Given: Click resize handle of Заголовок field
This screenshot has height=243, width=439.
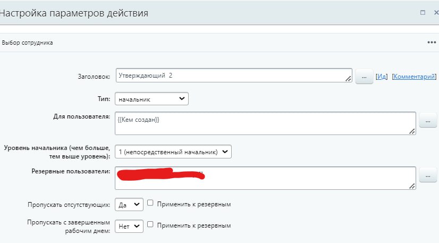Looking at the screenshot, I should pos(348,79).
